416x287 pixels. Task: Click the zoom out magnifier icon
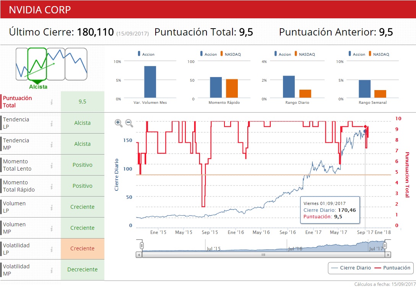[x=129, y=123]
